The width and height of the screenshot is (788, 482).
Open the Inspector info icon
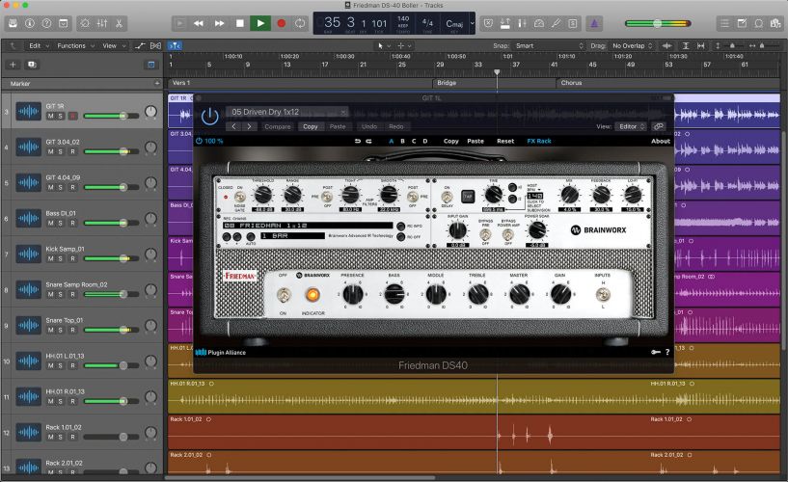30,23
